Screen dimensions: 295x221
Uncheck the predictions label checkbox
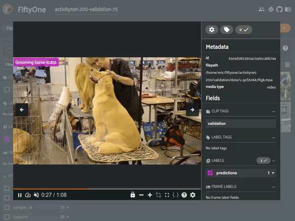pos(210,173)
